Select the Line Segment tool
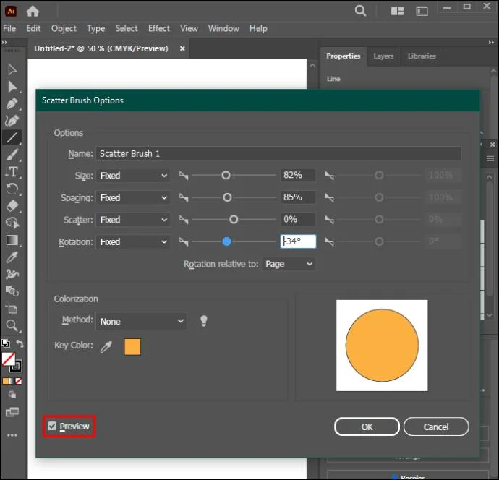Viewport: 499px width, 480px height. click(x=12, y=137)
